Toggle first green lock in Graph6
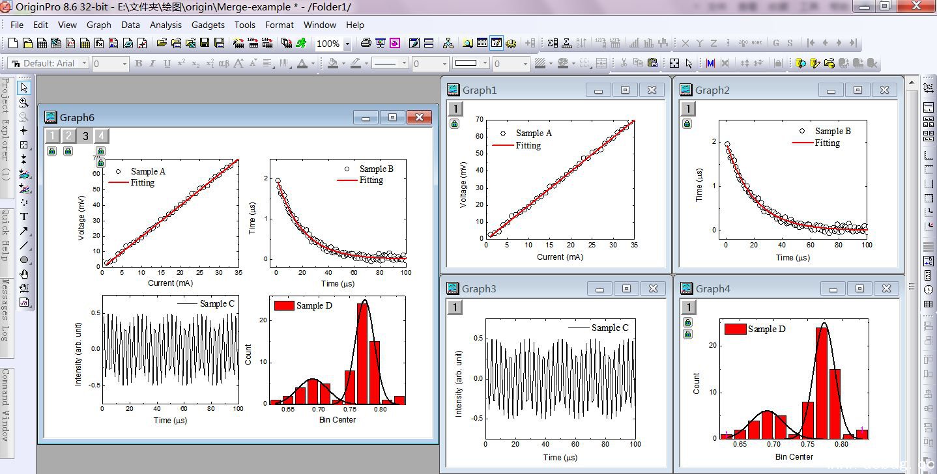Screen dimensions: 937x474 (x=51, y=151)
